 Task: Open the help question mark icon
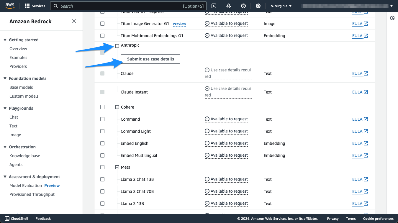(243, 6)
